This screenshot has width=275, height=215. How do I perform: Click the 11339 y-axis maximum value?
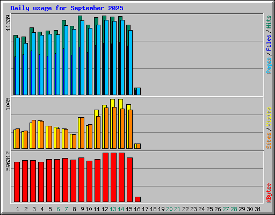tap(8, 23)
